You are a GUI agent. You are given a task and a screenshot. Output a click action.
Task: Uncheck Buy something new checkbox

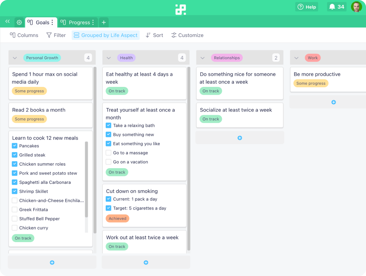tap(108, 134)
